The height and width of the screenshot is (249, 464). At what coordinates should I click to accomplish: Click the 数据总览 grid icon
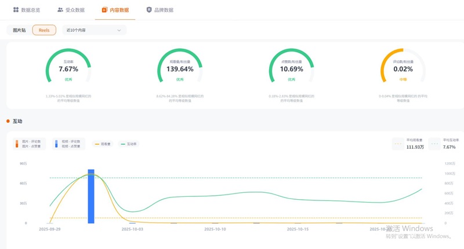click(x=16, y=10)
